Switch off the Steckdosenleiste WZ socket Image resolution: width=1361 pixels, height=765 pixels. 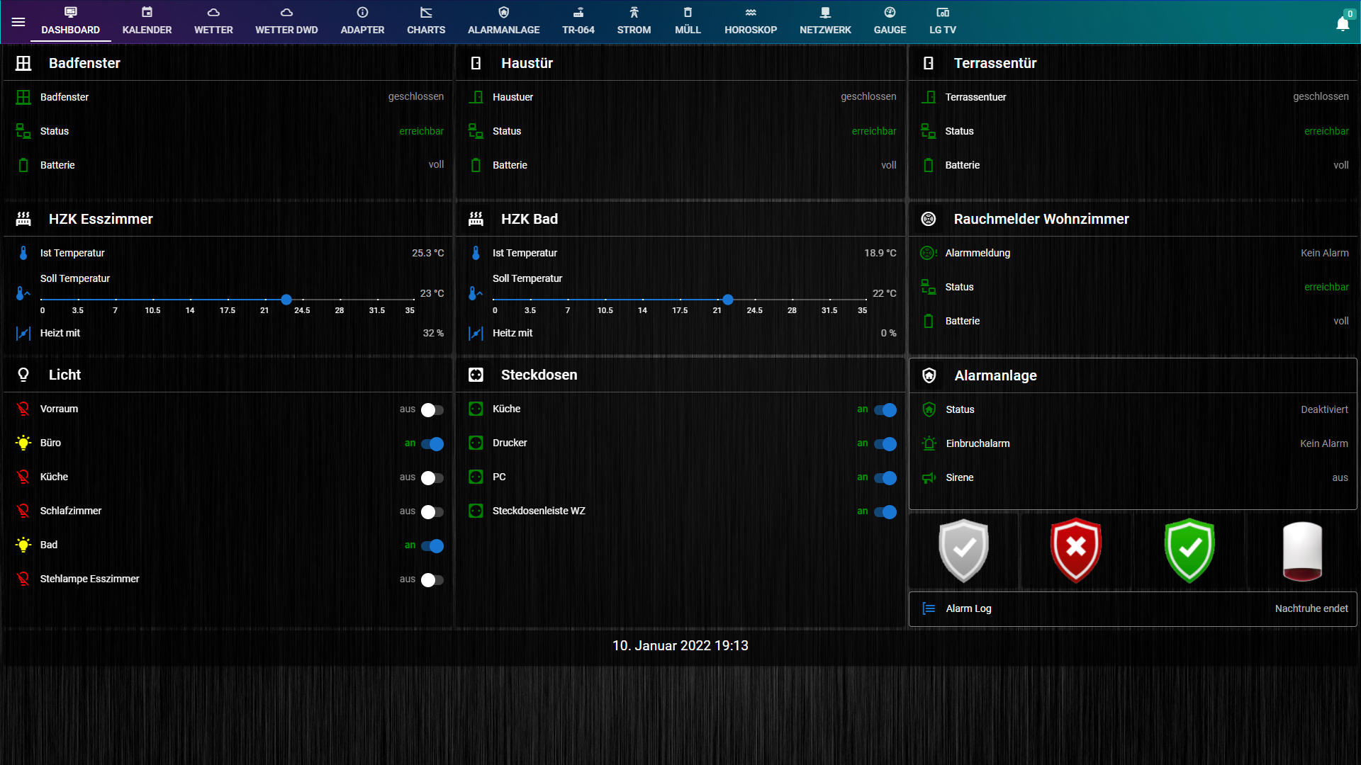click(x=885, y=511)
